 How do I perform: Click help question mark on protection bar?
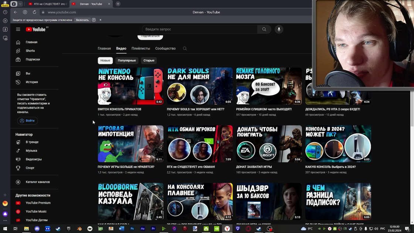[x=94, y=20]
